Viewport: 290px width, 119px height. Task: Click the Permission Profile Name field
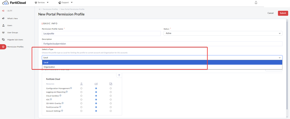click(101, 34)
